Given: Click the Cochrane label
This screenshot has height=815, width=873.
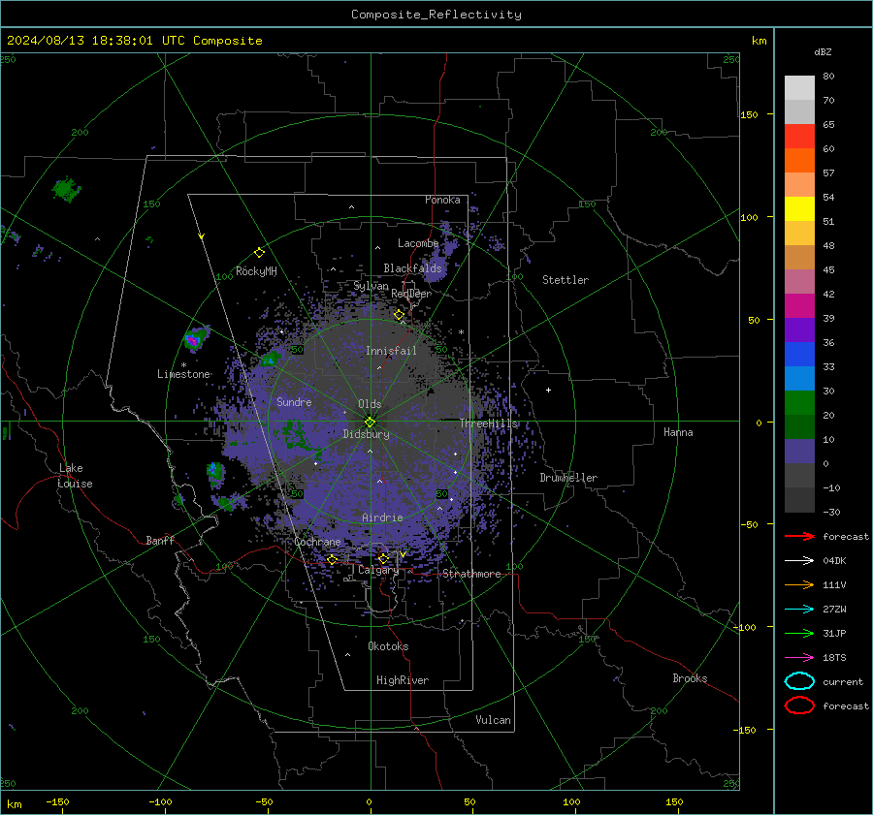Looking at the screenshot, I should (x=317, y=542).
